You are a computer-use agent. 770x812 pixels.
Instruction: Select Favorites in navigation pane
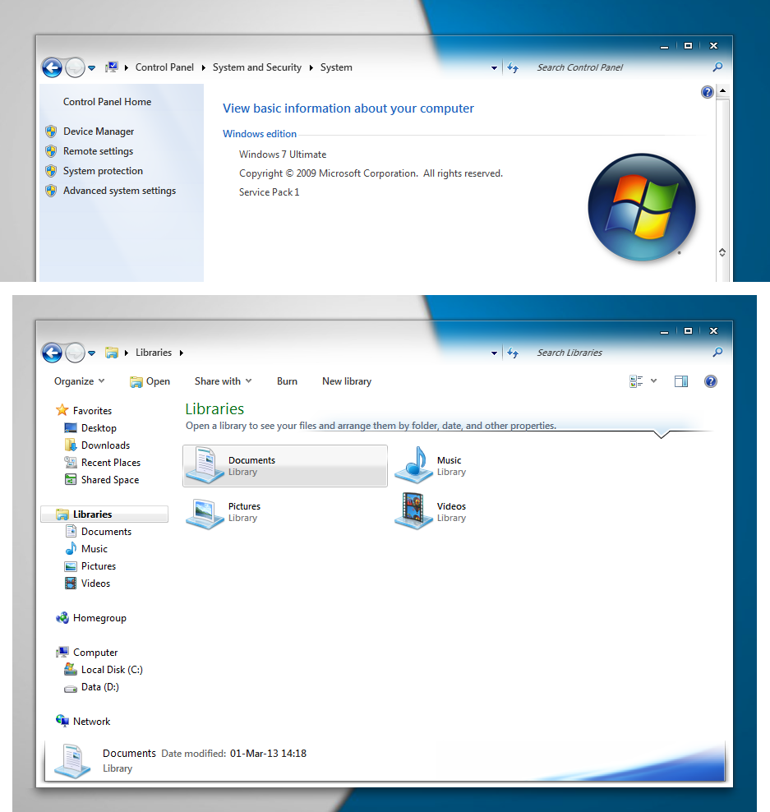[84, 411]
